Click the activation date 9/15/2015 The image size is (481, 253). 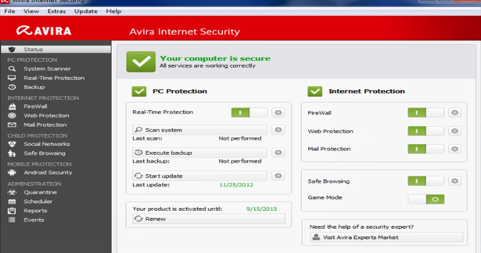pyautogui.click(x=262, y=209)
